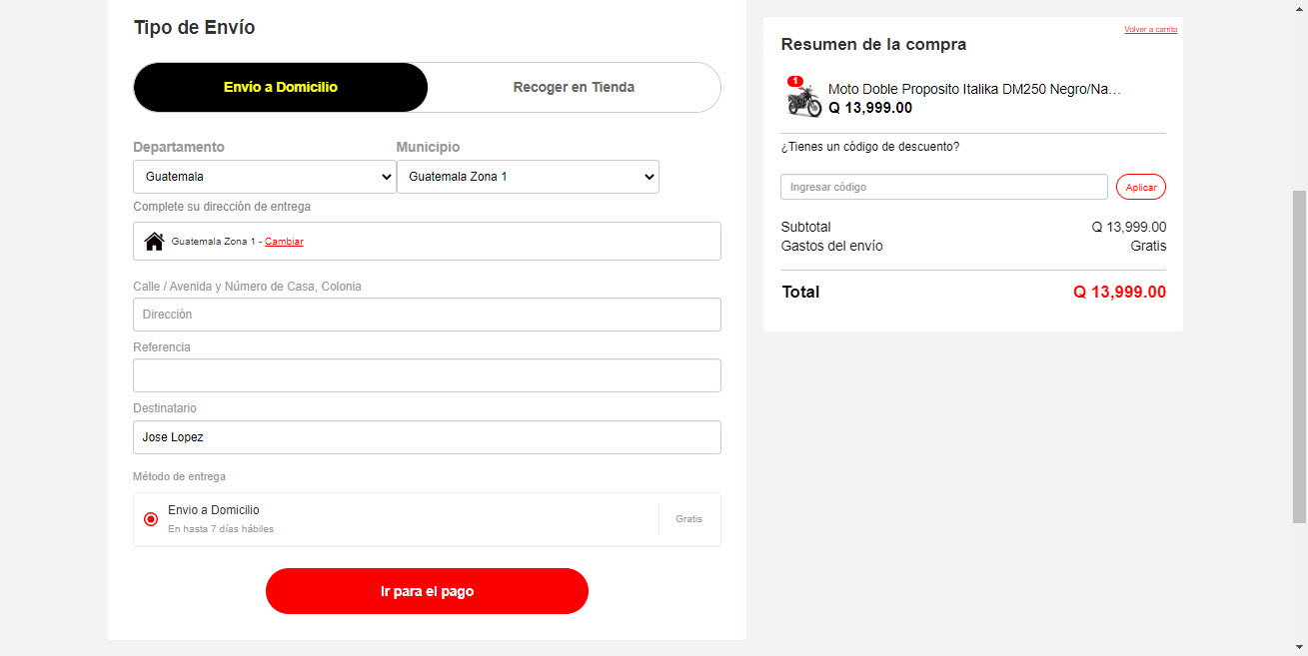Switch to Recoger en Tienda tab
1308x656 pixels.
574,87
